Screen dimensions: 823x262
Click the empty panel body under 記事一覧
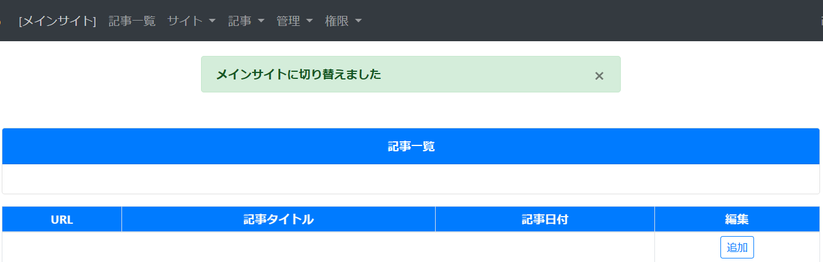pos(411,179)
